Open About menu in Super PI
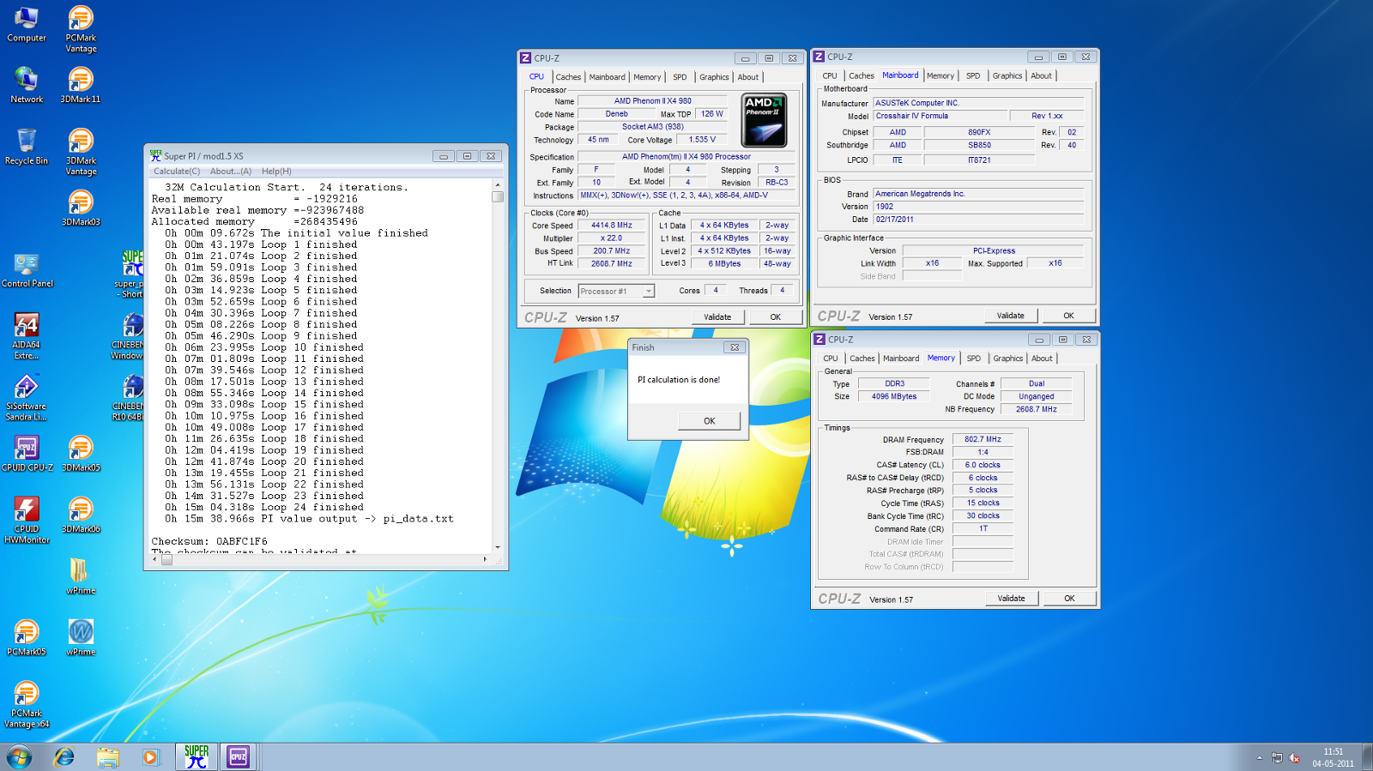Viewport: 1373px width, 771px height. (x=231, y=171)
